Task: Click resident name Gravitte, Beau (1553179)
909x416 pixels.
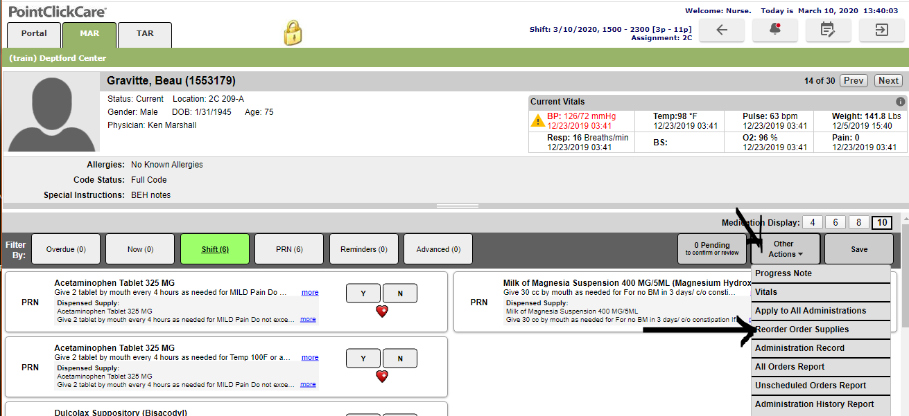Action: (x=171, y=81)
